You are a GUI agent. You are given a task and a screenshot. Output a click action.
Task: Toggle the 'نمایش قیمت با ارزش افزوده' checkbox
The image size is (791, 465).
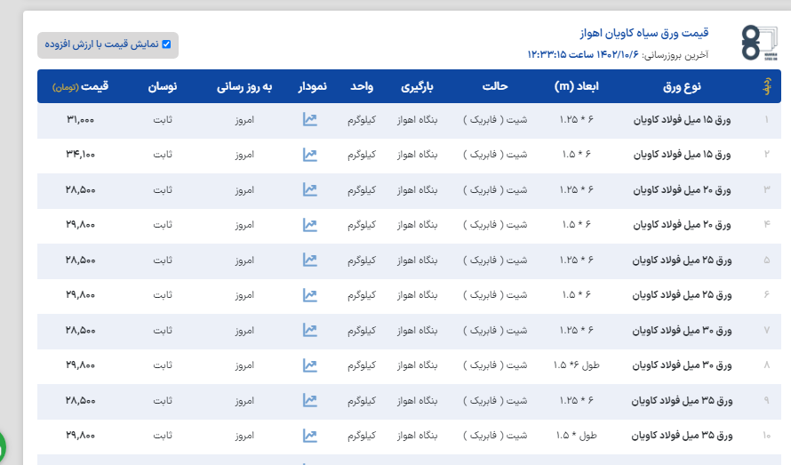coord(166,44)
